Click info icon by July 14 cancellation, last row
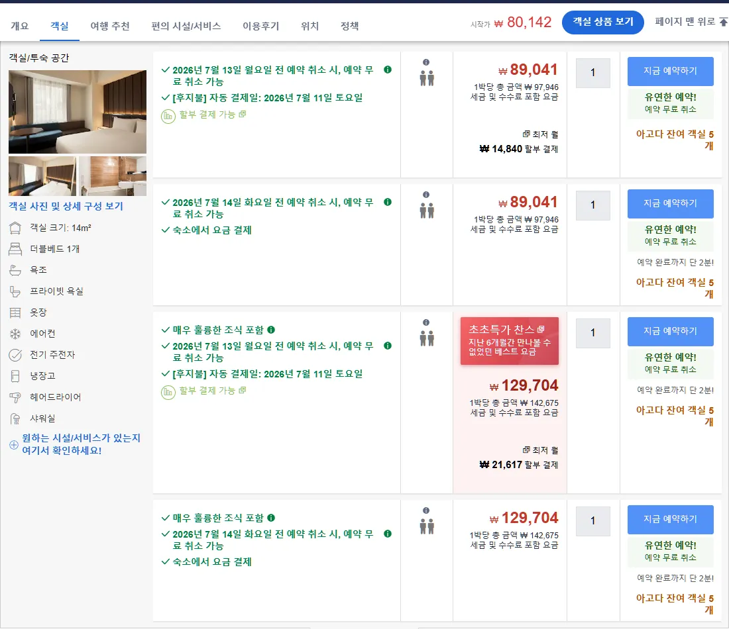The image size is (729, 629). (x=387, y=534)
